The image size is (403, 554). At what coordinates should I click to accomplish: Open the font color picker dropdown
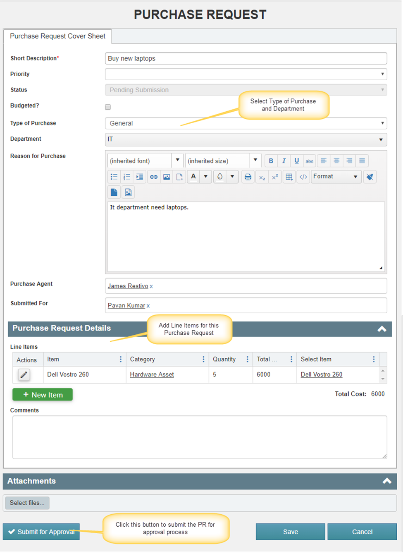pyautogui.click(x=205, y=177)
